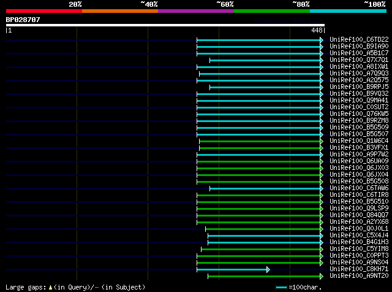Screen dimensions: 392x292
Task: Select the UniRef100_Q0J0L1 label
Action: (359, 229)
